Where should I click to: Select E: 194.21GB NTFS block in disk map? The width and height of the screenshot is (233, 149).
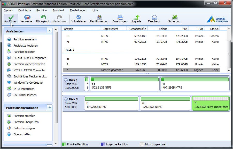click(112, 103)
